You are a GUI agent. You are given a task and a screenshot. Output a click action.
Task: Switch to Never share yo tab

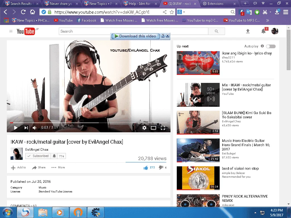pyautogui.click(x=61, y=3)
